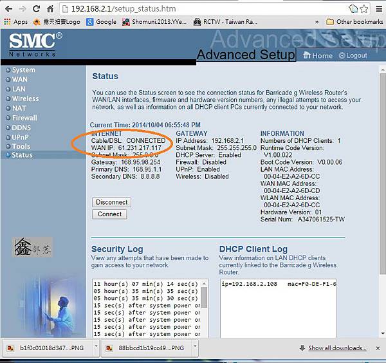Click Firewall: Disabled in Gateway column

pos(201,162)
